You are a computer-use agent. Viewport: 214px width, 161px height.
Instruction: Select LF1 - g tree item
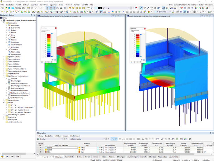(13, 105)
